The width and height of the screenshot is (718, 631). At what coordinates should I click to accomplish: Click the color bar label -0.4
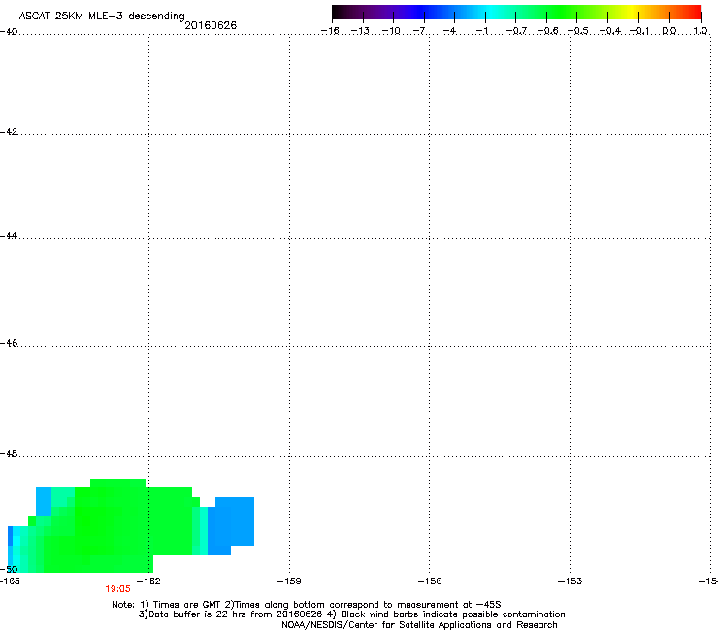point(610,31)
